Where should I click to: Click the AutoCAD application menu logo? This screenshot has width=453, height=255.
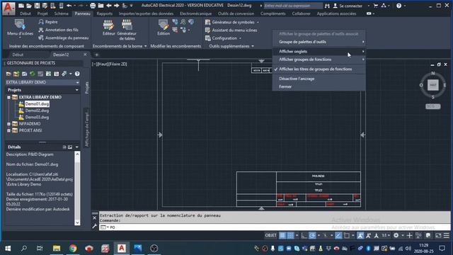(x=8, y=8)
